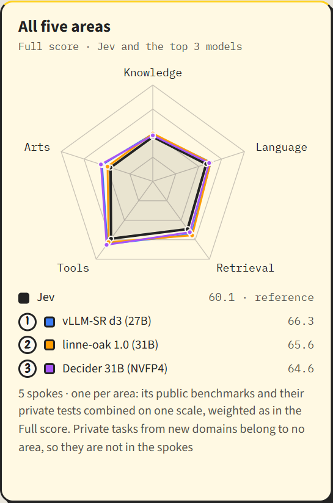Click the All five areas heading
The image size is (333, 503).
click(64, 26)
